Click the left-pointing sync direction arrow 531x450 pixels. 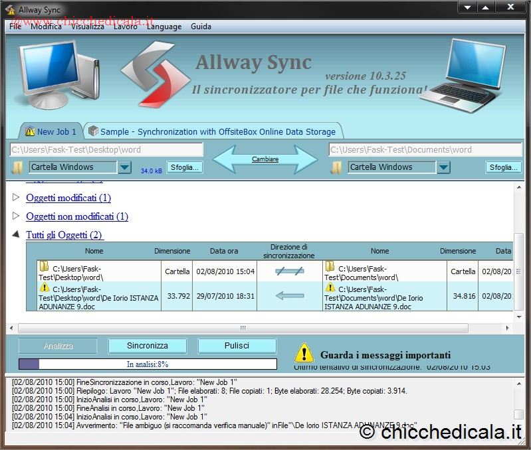click(x=289, y=296)
